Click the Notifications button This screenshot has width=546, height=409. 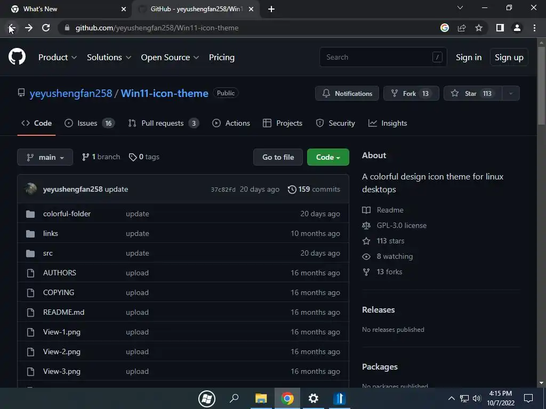pyautogui.click(x=347, y=93)
